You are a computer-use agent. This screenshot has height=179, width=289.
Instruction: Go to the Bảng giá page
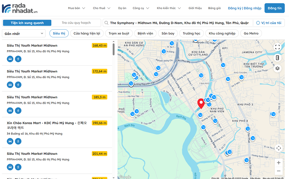point(214,8)
